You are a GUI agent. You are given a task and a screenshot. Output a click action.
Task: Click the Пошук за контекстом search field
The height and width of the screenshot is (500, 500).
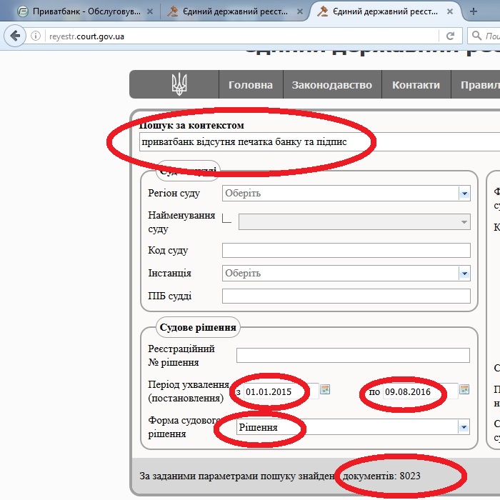(319, 142)
